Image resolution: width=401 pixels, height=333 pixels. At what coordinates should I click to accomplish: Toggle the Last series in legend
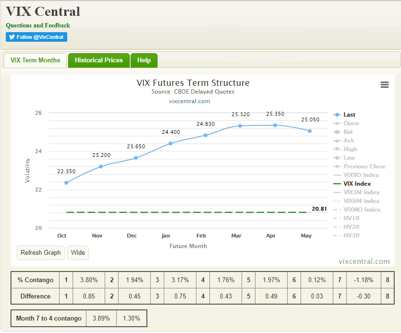coord(349,115)
